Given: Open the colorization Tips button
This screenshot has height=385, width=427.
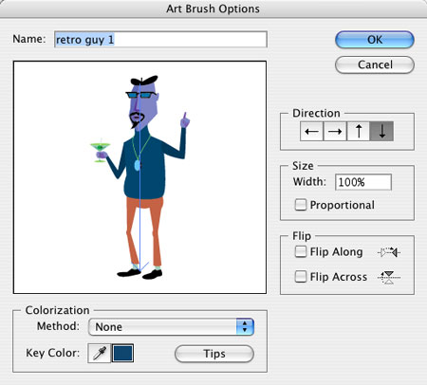Looking at the screenshot, I should click(214, 354).
